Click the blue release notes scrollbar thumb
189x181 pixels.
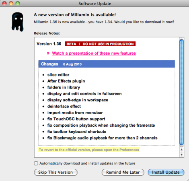tap(181, 92)
